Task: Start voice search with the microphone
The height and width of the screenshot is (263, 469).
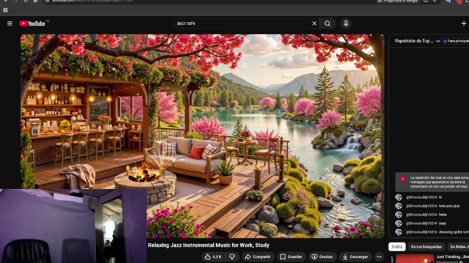Action: pyautogui.click(x=346, y=23)
